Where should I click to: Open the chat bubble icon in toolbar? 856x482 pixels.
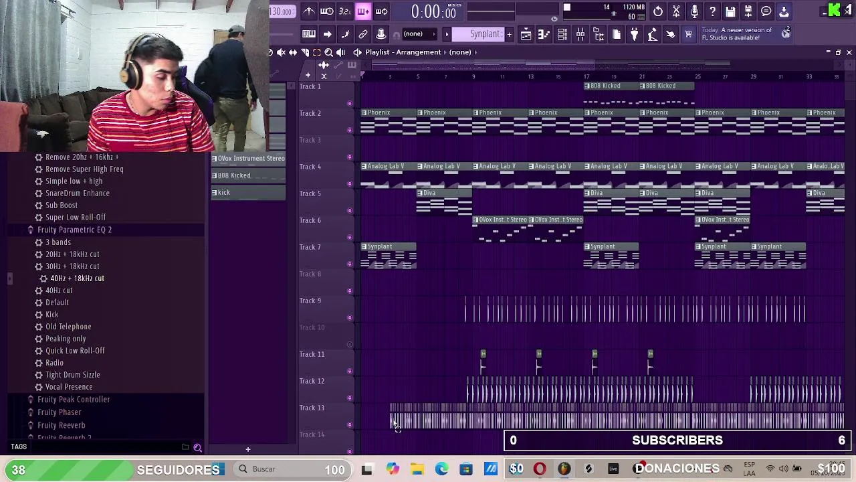[766, 11]
